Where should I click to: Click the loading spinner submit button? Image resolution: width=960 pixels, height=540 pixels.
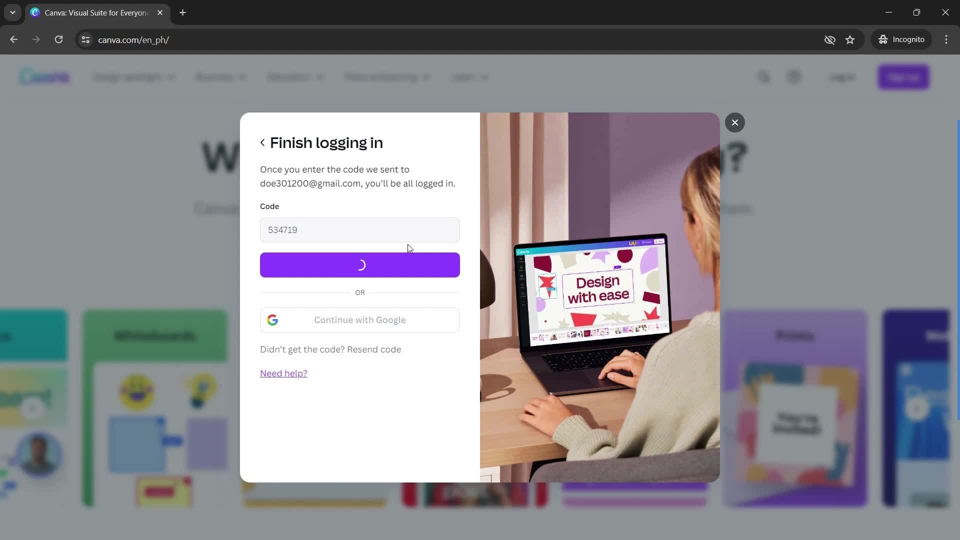point(360,265)
